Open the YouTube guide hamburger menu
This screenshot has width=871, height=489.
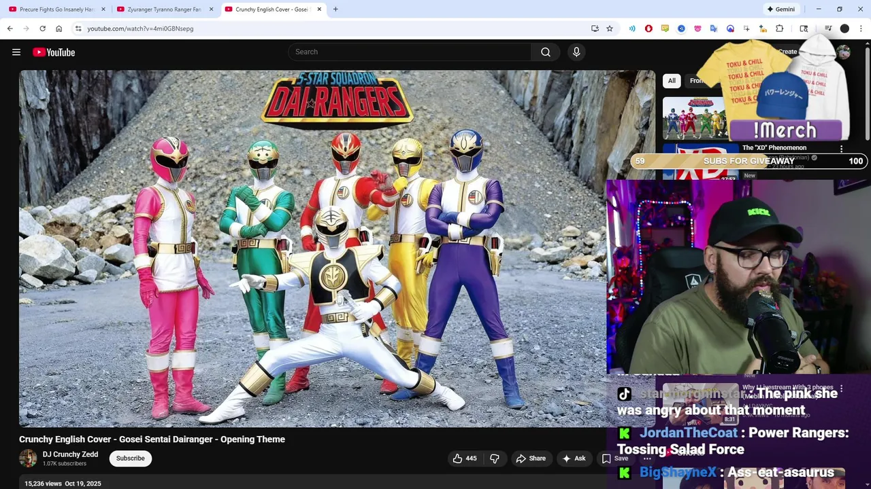click(16, 52)
